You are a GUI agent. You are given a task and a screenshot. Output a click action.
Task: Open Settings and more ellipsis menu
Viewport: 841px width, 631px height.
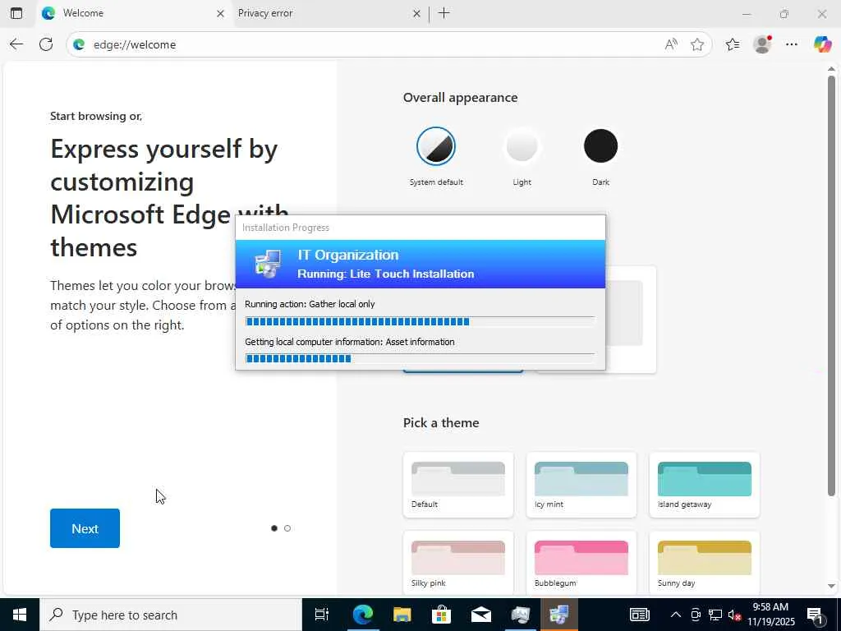click(792, 44)
